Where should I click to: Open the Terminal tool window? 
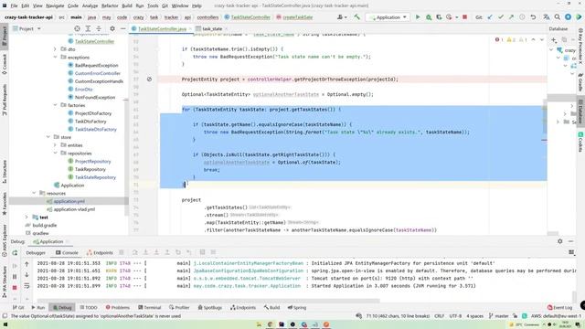[x=149, y=307]
